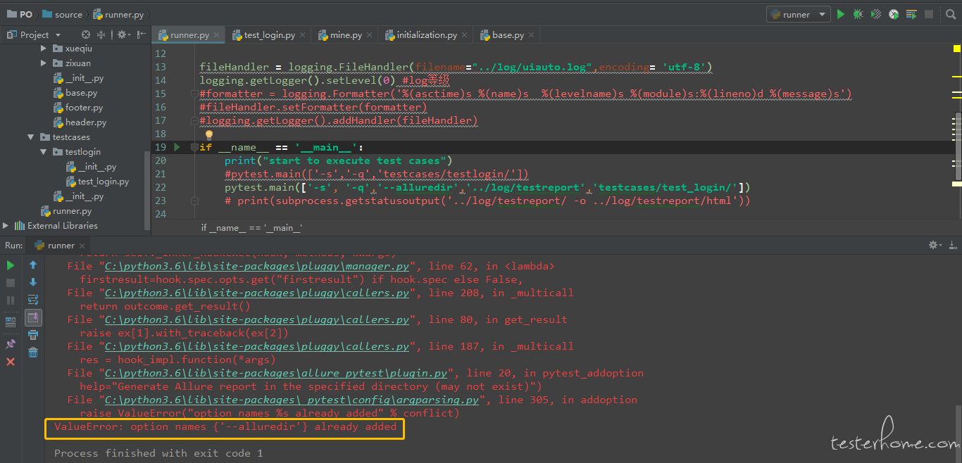The width and height of the screenshot is (962, 463).
Task: Click the Collapse All icon in Project panel
Action: pyautogui.click(x=101, y=34)
